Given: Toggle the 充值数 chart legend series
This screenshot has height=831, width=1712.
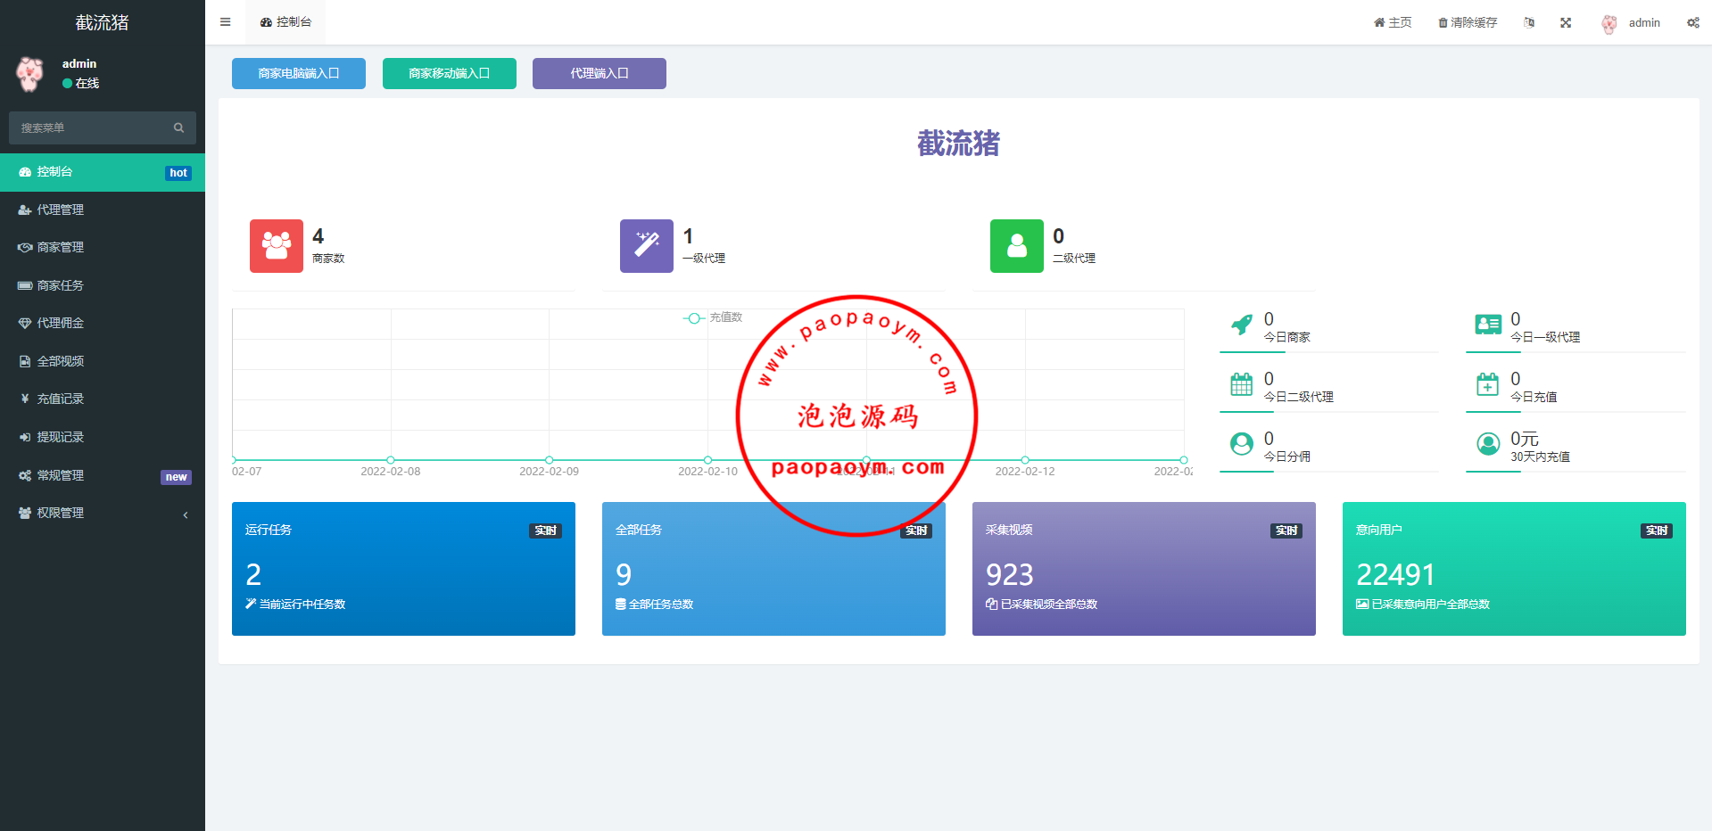Looking at the screenshot, I should [713, 317].
